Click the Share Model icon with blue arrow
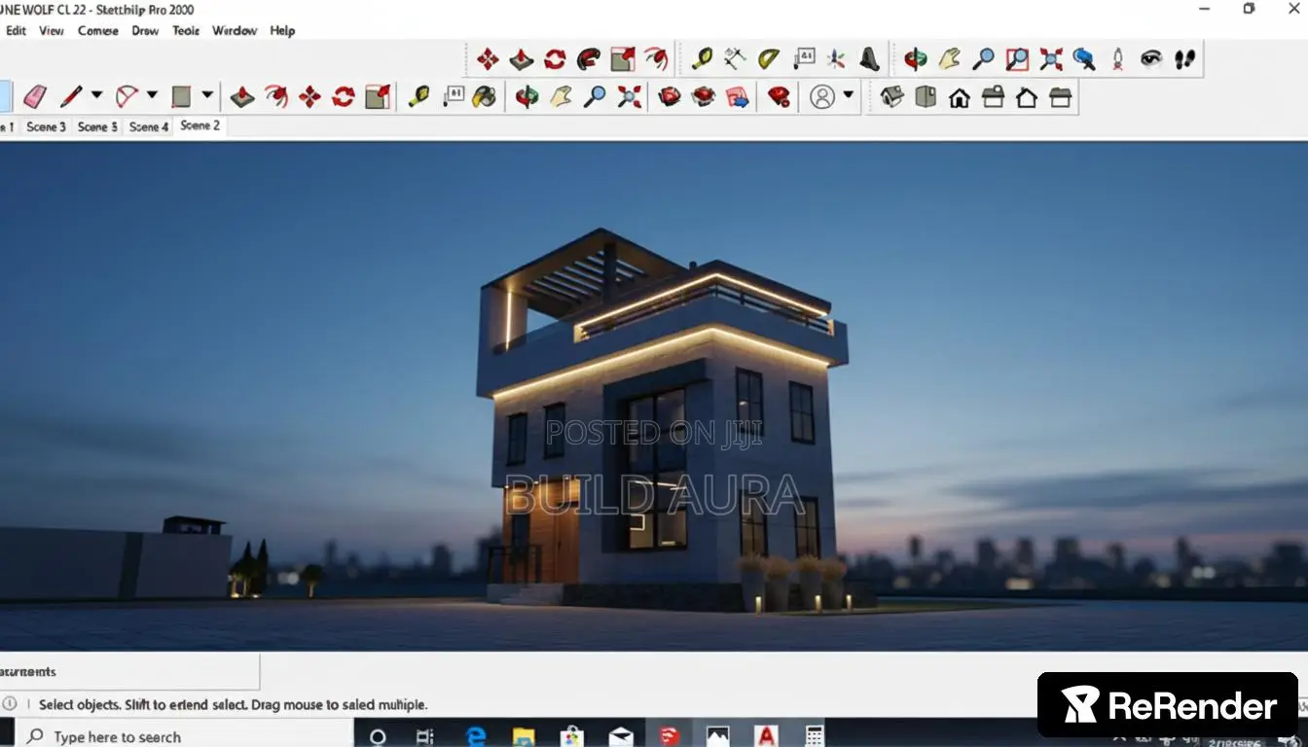Screen dimensions: 1308x747 click(738, 96)
